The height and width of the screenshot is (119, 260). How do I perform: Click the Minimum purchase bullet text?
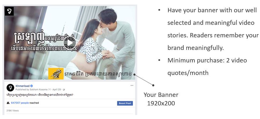point(207,66)
